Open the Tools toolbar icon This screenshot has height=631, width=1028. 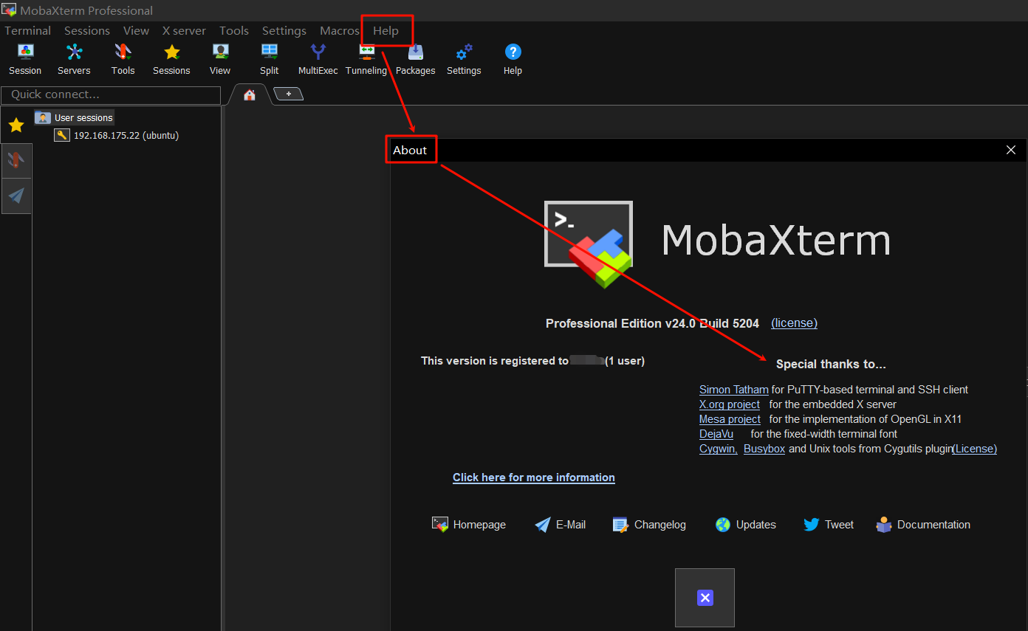[123, 59]
